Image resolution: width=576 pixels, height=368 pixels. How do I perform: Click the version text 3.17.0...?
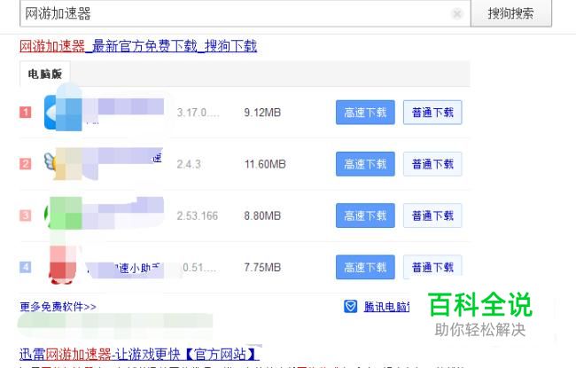tap(198, 112)
